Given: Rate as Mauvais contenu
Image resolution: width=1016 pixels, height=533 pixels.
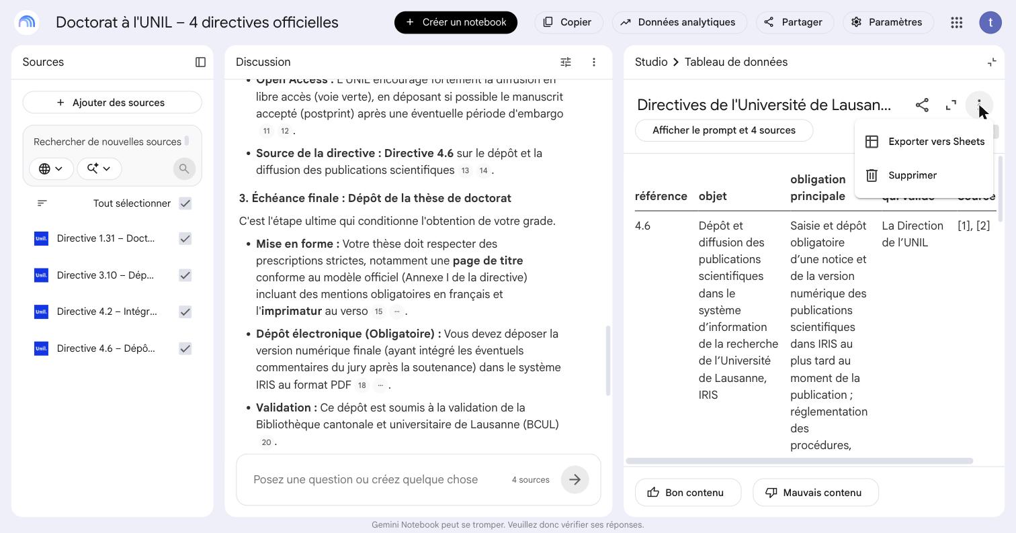Looking at the screenshot, I should click(816, 493).
